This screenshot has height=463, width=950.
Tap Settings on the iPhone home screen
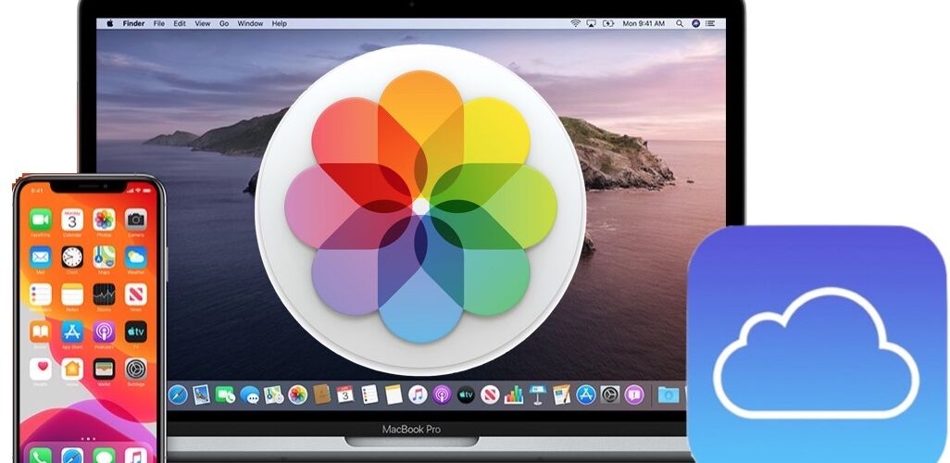[136, 369]
